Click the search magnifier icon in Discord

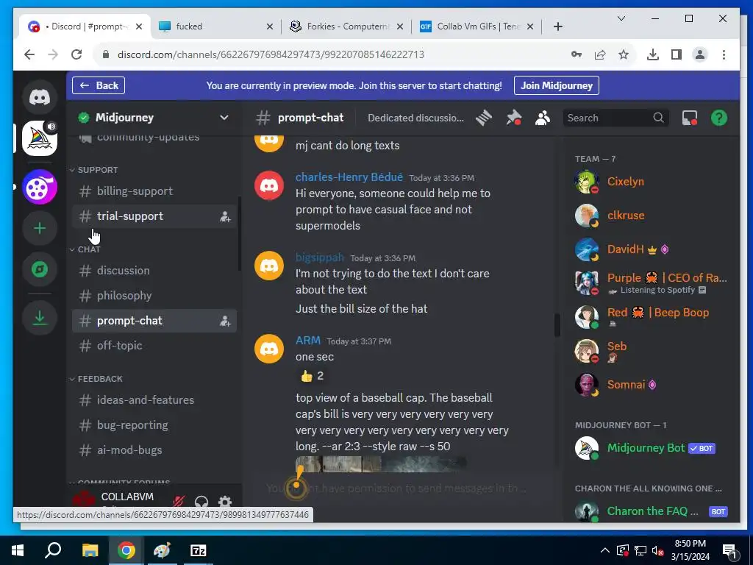point(658,118)
